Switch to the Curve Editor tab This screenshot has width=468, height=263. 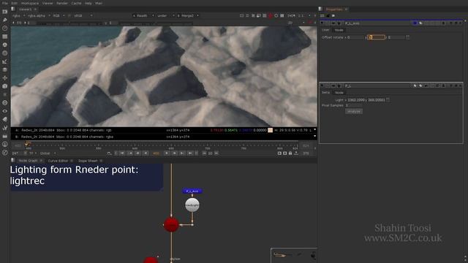point(58,161)
